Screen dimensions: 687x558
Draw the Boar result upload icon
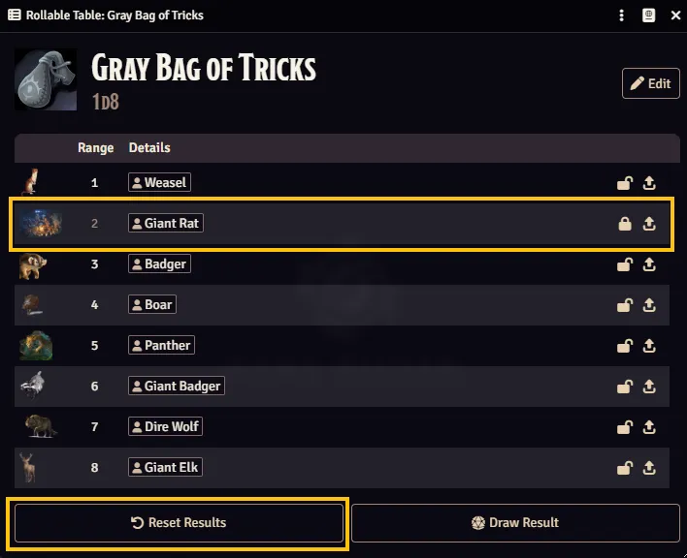[649, 305]
